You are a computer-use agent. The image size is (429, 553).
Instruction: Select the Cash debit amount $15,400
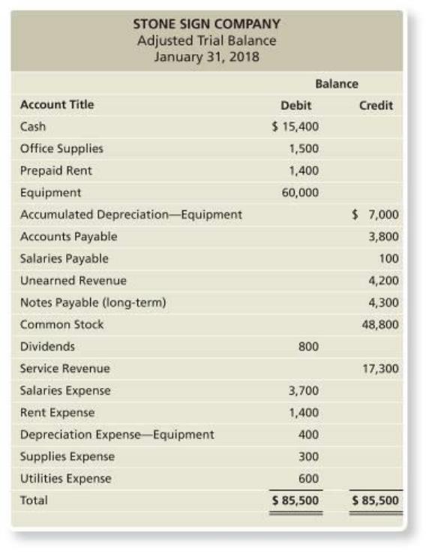tap(295, 126)
